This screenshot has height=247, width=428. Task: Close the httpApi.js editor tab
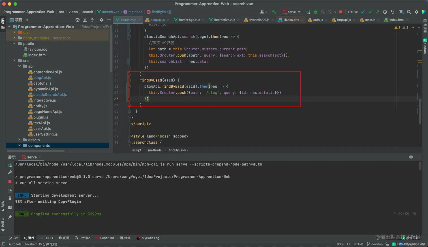[354, 20]
